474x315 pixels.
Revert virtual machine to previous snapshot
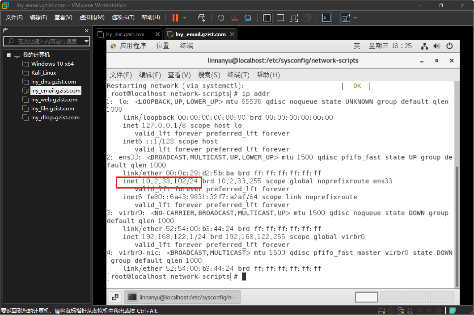[234, 18]
